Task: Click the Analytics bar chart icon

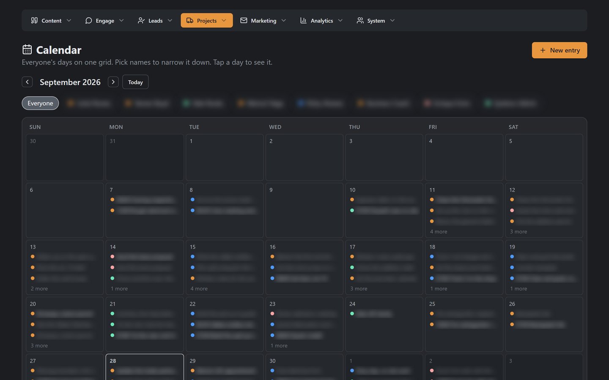Action: [x=303, y=20]
